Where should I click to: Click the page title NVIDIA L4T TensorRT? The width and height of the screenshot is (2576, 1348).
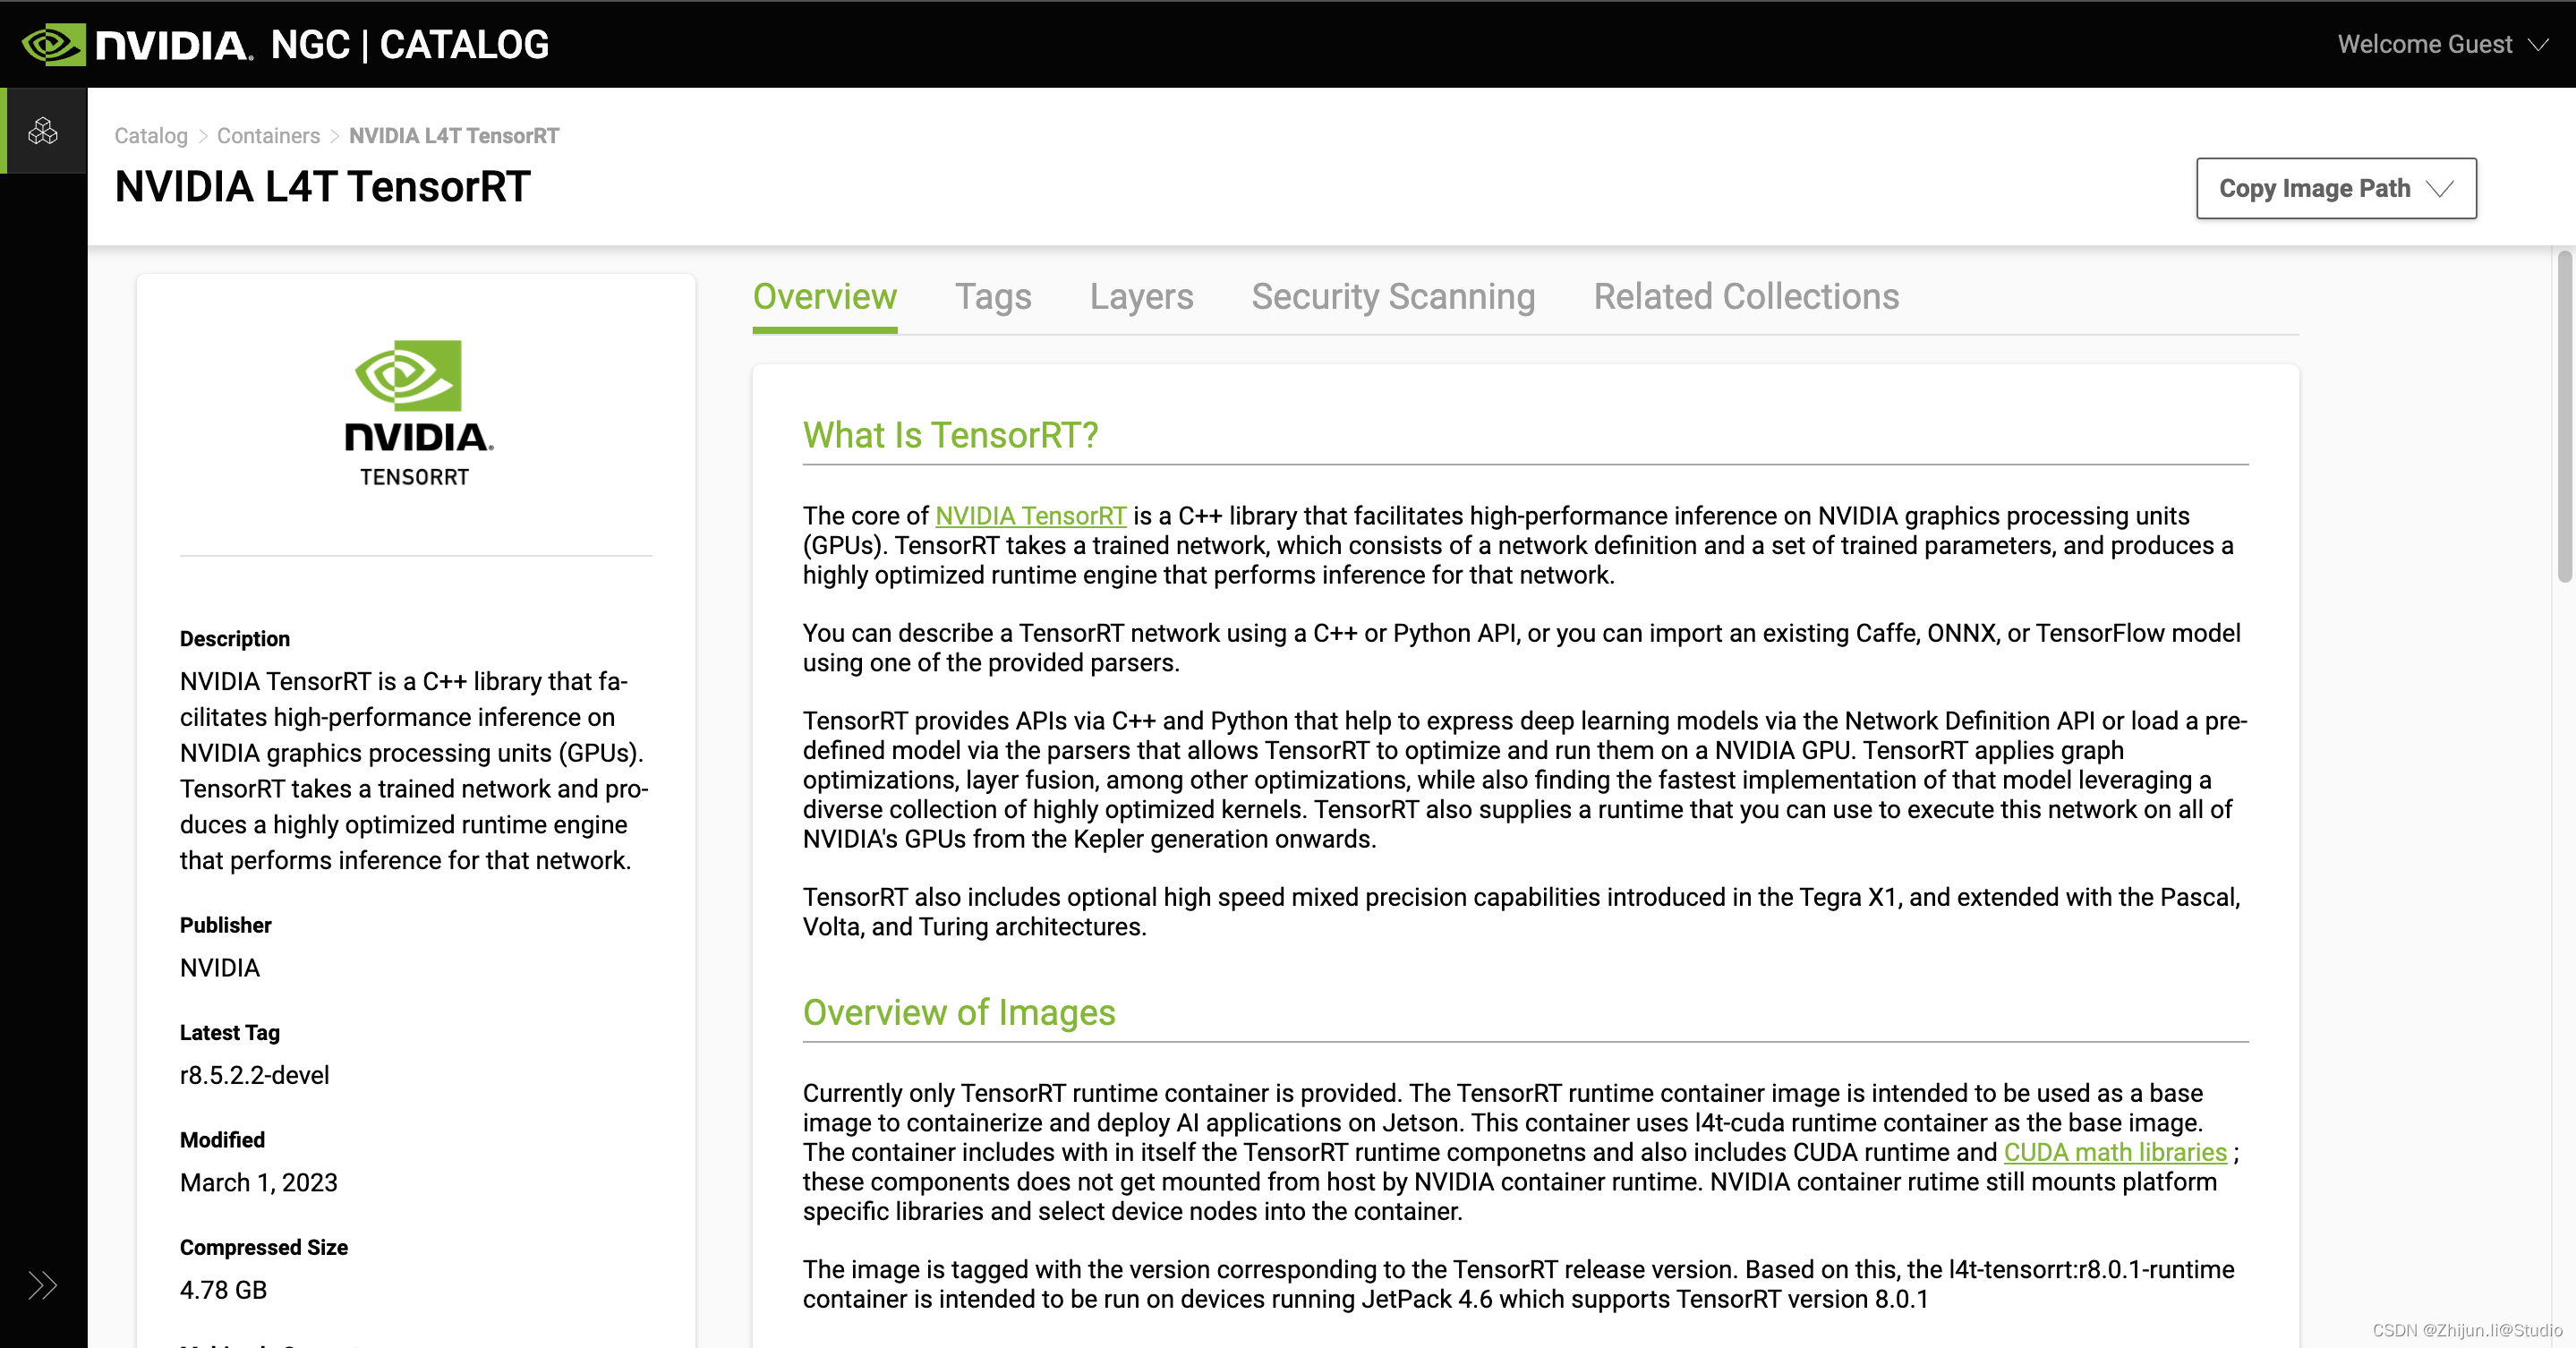pyautogui.click(x=322, y=187)
